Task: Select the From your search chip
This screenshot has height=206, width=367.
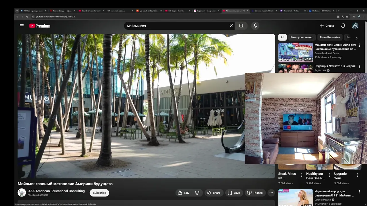Action: [x=302, y=37]
